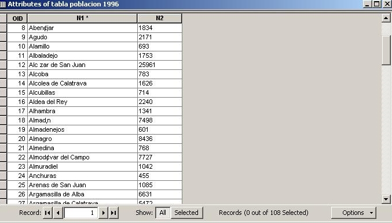Click the N1 column header
The height and width of the screenshot is (223, 392).
[82, 18]
